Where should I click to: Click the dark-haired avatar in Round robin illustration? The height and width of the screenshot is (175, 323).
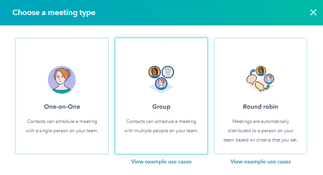[261, 71]
